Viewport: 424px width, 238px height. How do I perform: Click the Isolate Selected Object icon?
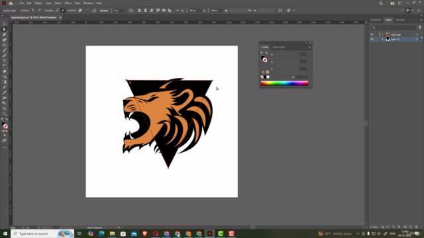pyautogui.click(x=280, y=11)
